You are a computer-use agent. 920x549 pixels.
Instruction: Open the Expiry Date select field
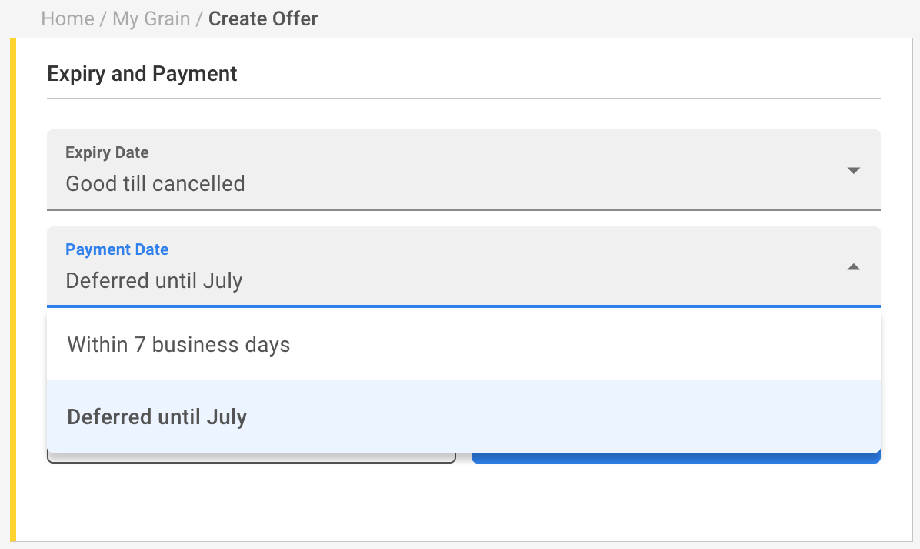point(463,170)
